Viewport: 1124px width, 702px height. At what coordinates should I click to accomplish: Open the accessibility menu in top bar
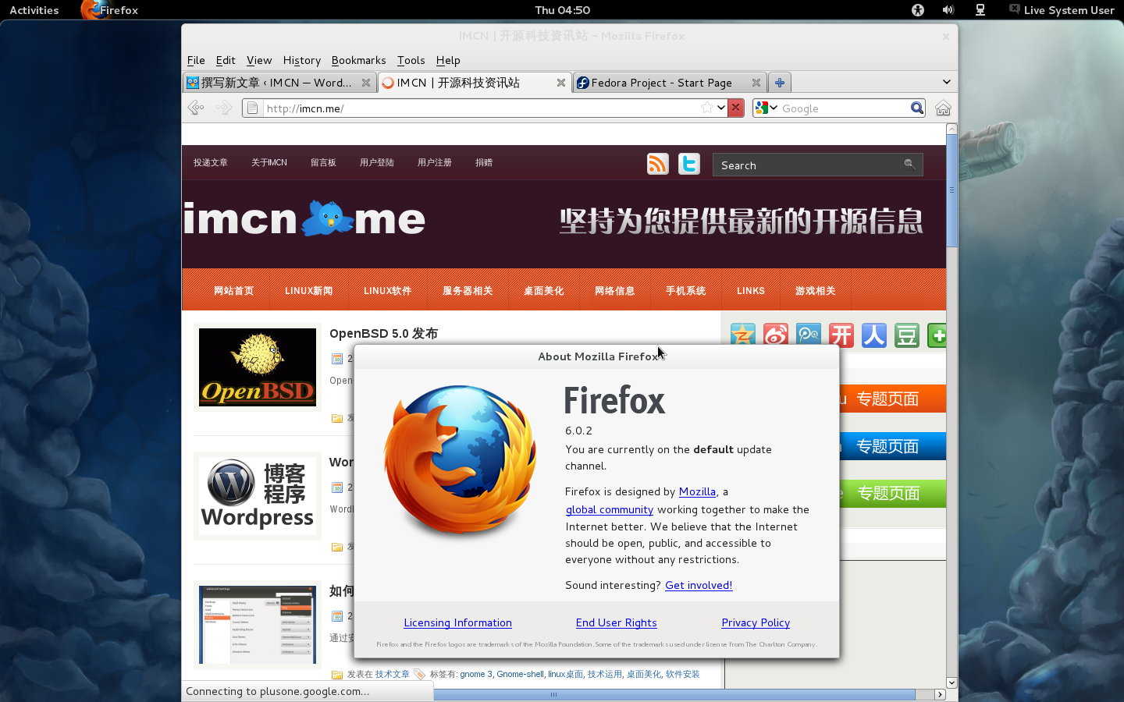(x=918, y=10)
